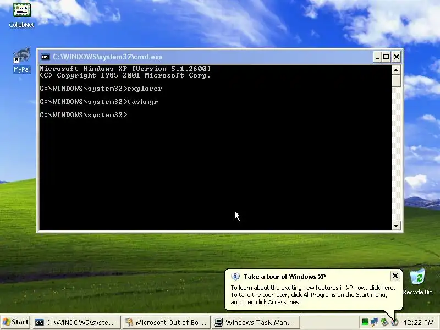Click the 'taskmgr' command line text
The height and width of the screenshot is (330, 440).
point(142,102)
